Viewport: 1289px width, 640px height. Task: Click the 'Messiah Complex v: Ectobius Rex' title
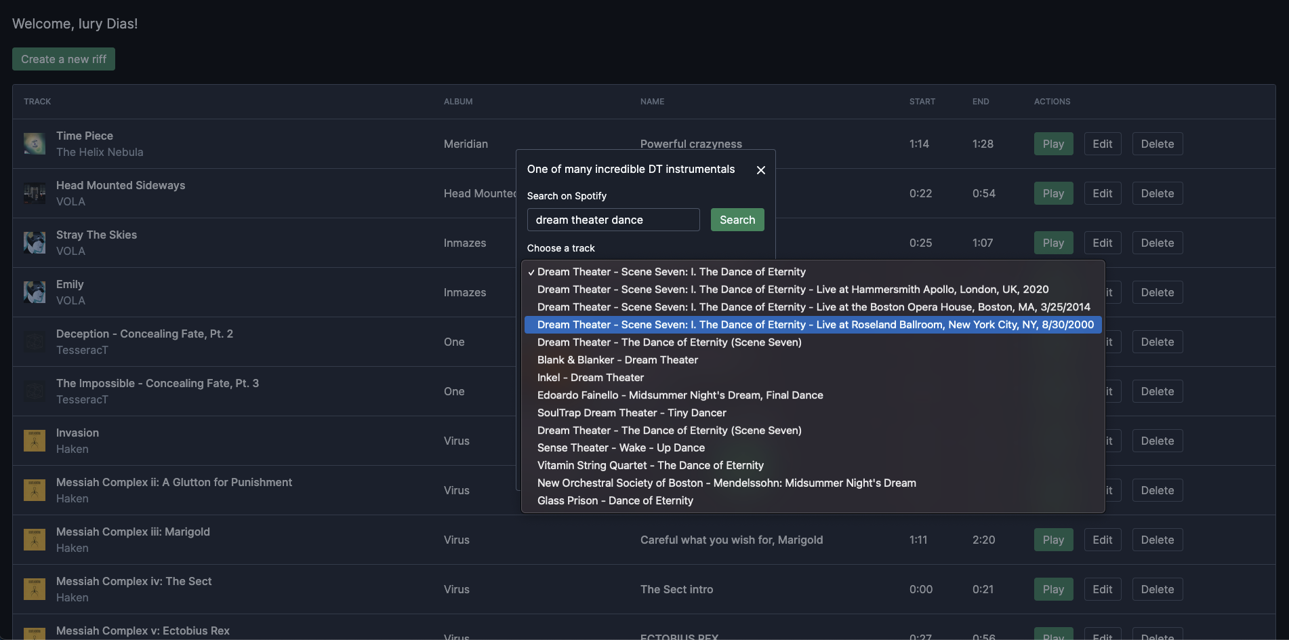coord(143,631)
